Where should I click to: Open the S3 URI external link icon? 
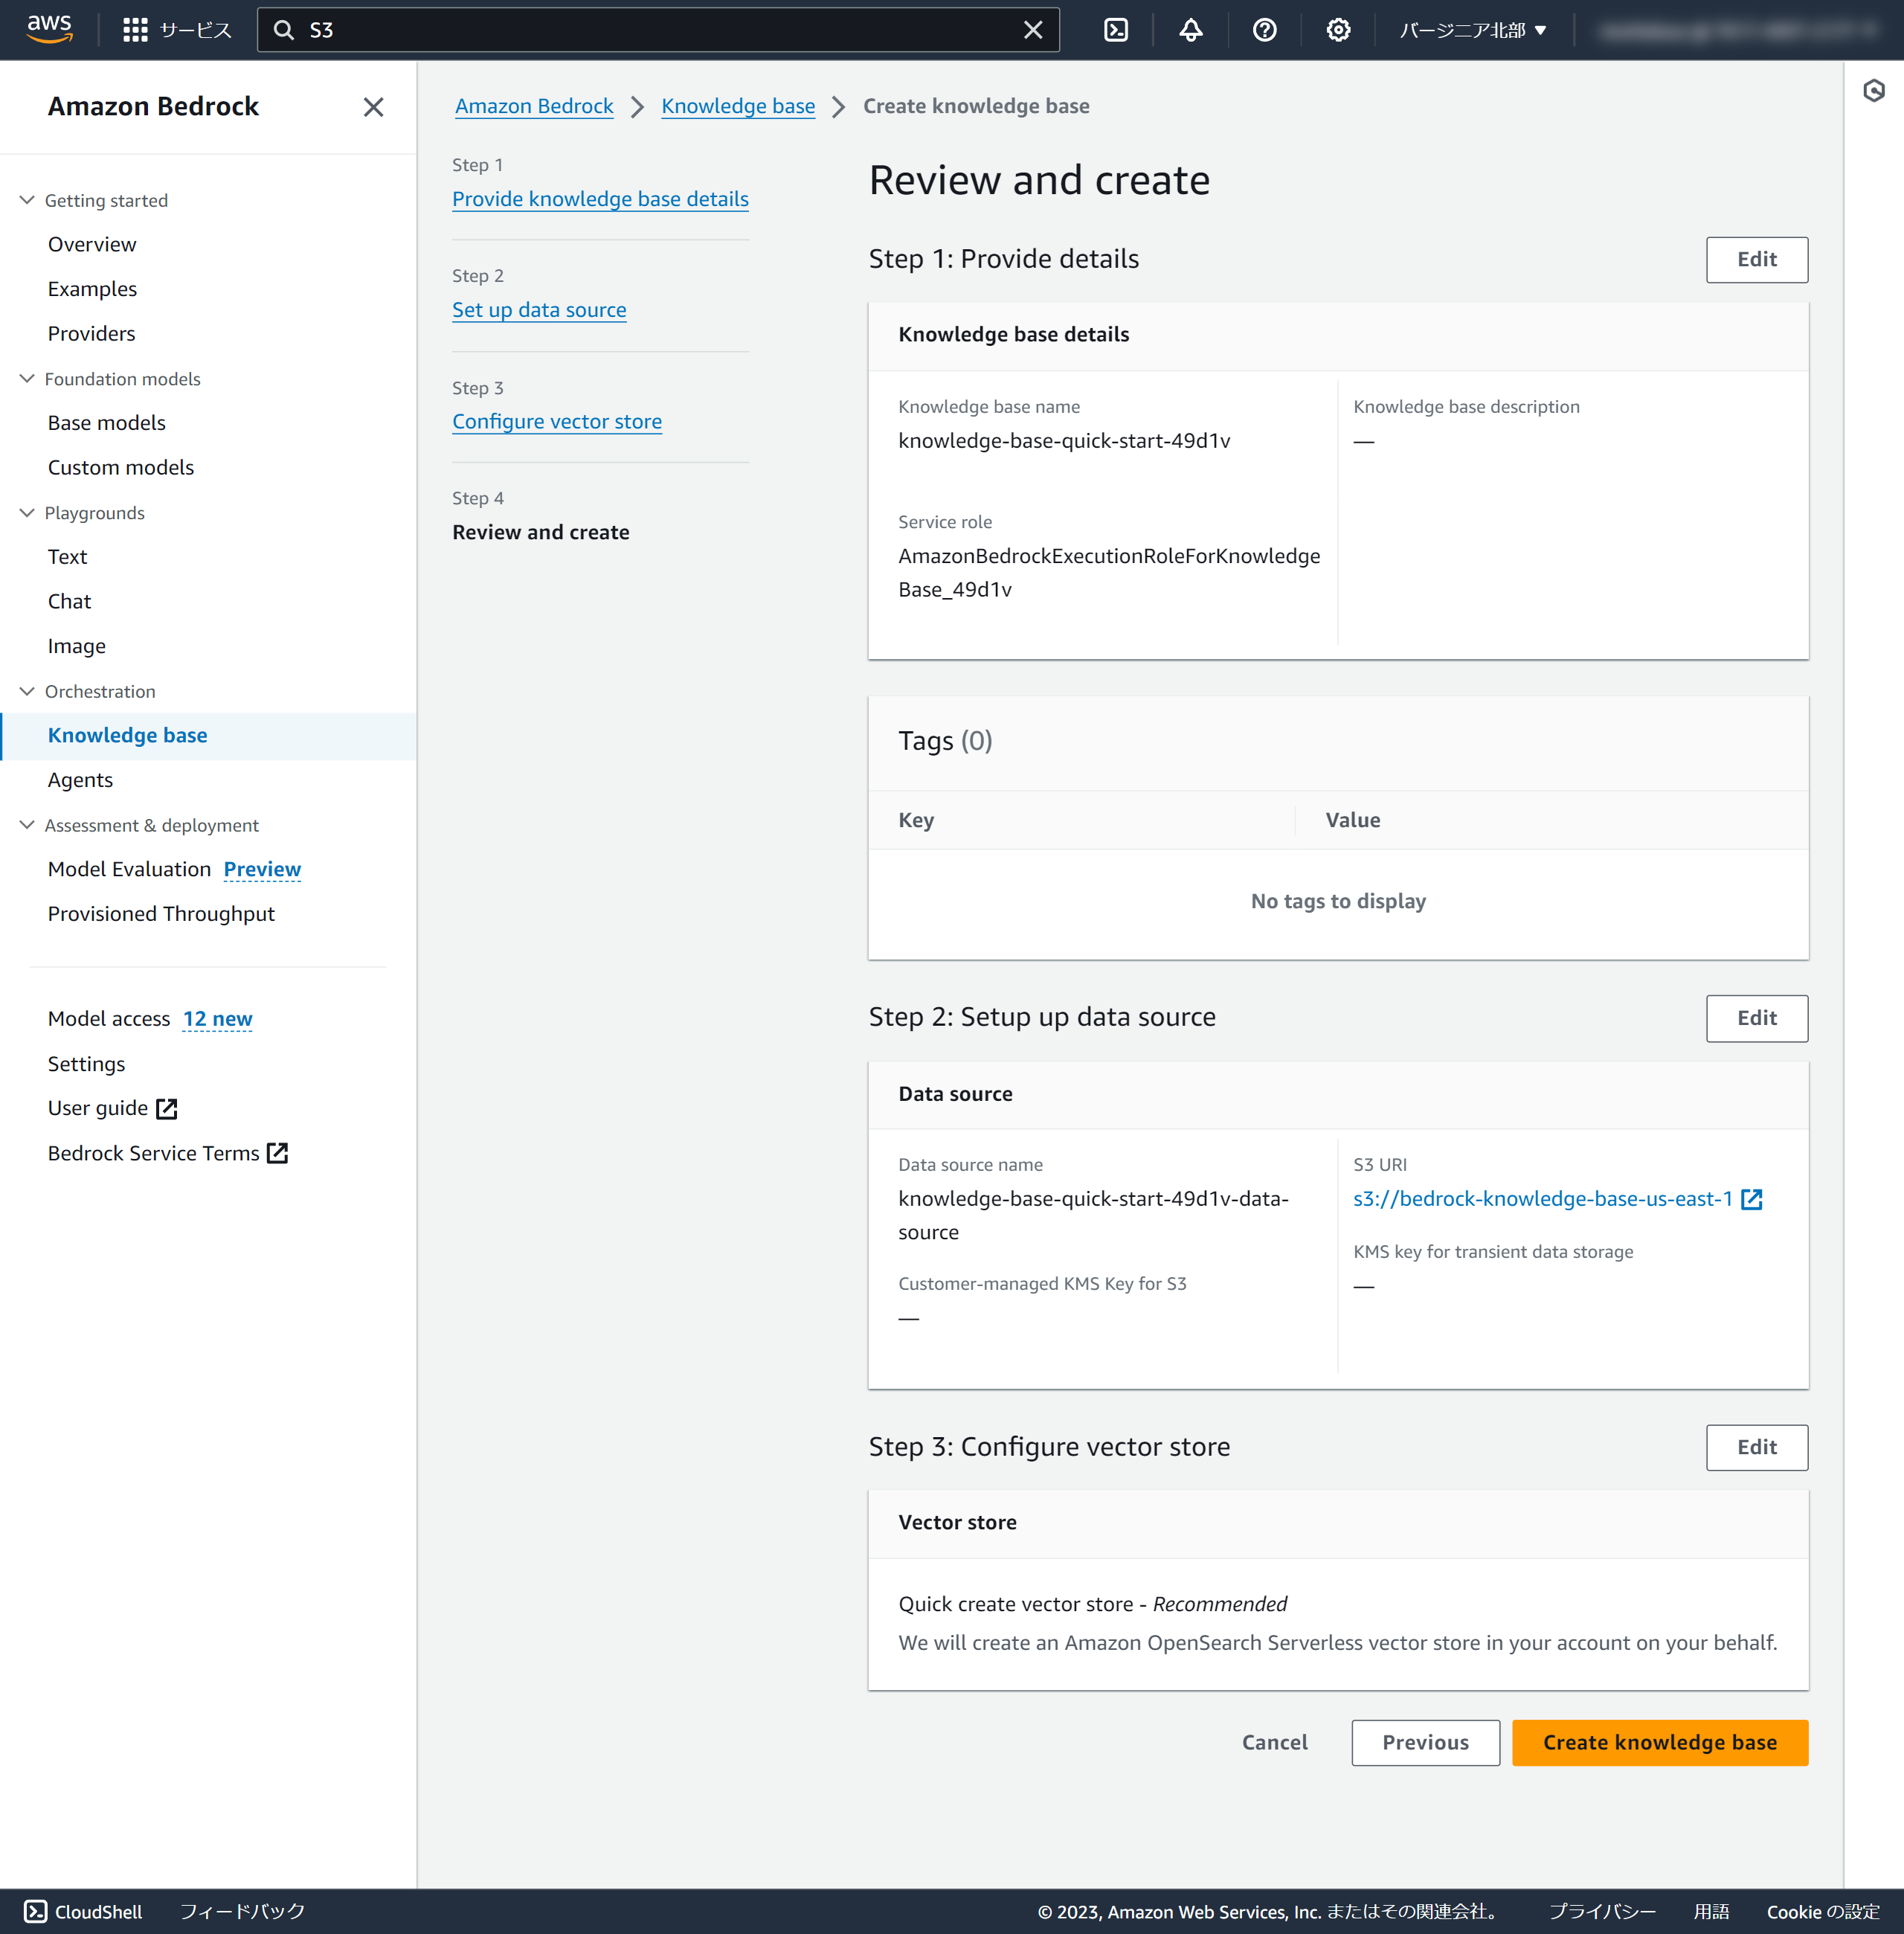coord(1751,1199)
